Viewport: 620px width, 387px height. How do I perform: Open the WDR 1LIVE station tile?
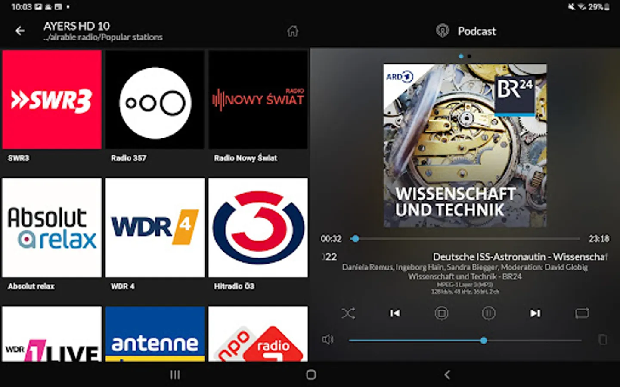(52, 334)
